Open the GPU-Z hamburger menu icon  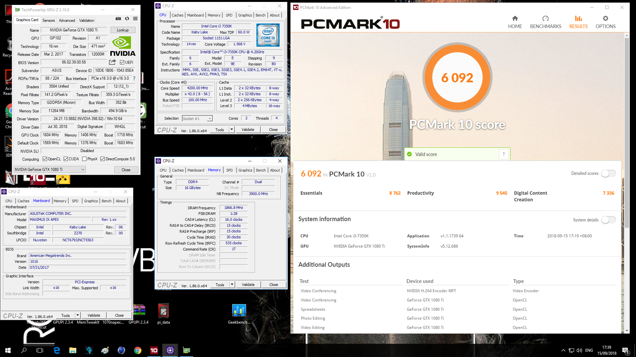[x=135, y=19]
